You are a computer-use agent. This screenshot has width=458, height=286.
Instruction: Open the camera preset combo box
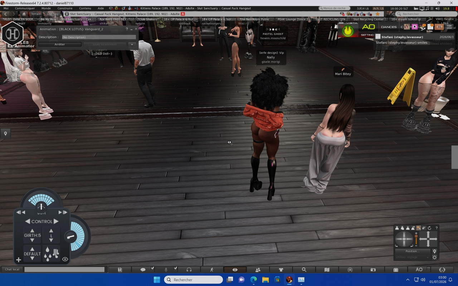coord(412,257)
